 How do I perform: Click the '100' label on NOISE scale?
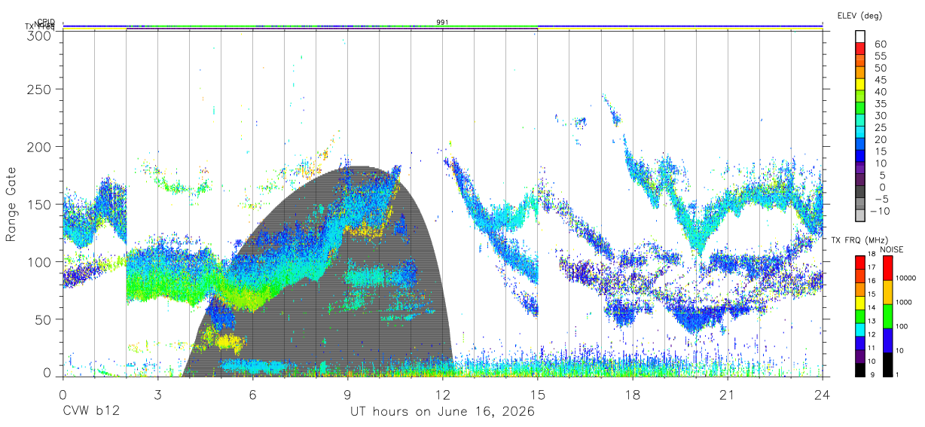coord(902,326)
